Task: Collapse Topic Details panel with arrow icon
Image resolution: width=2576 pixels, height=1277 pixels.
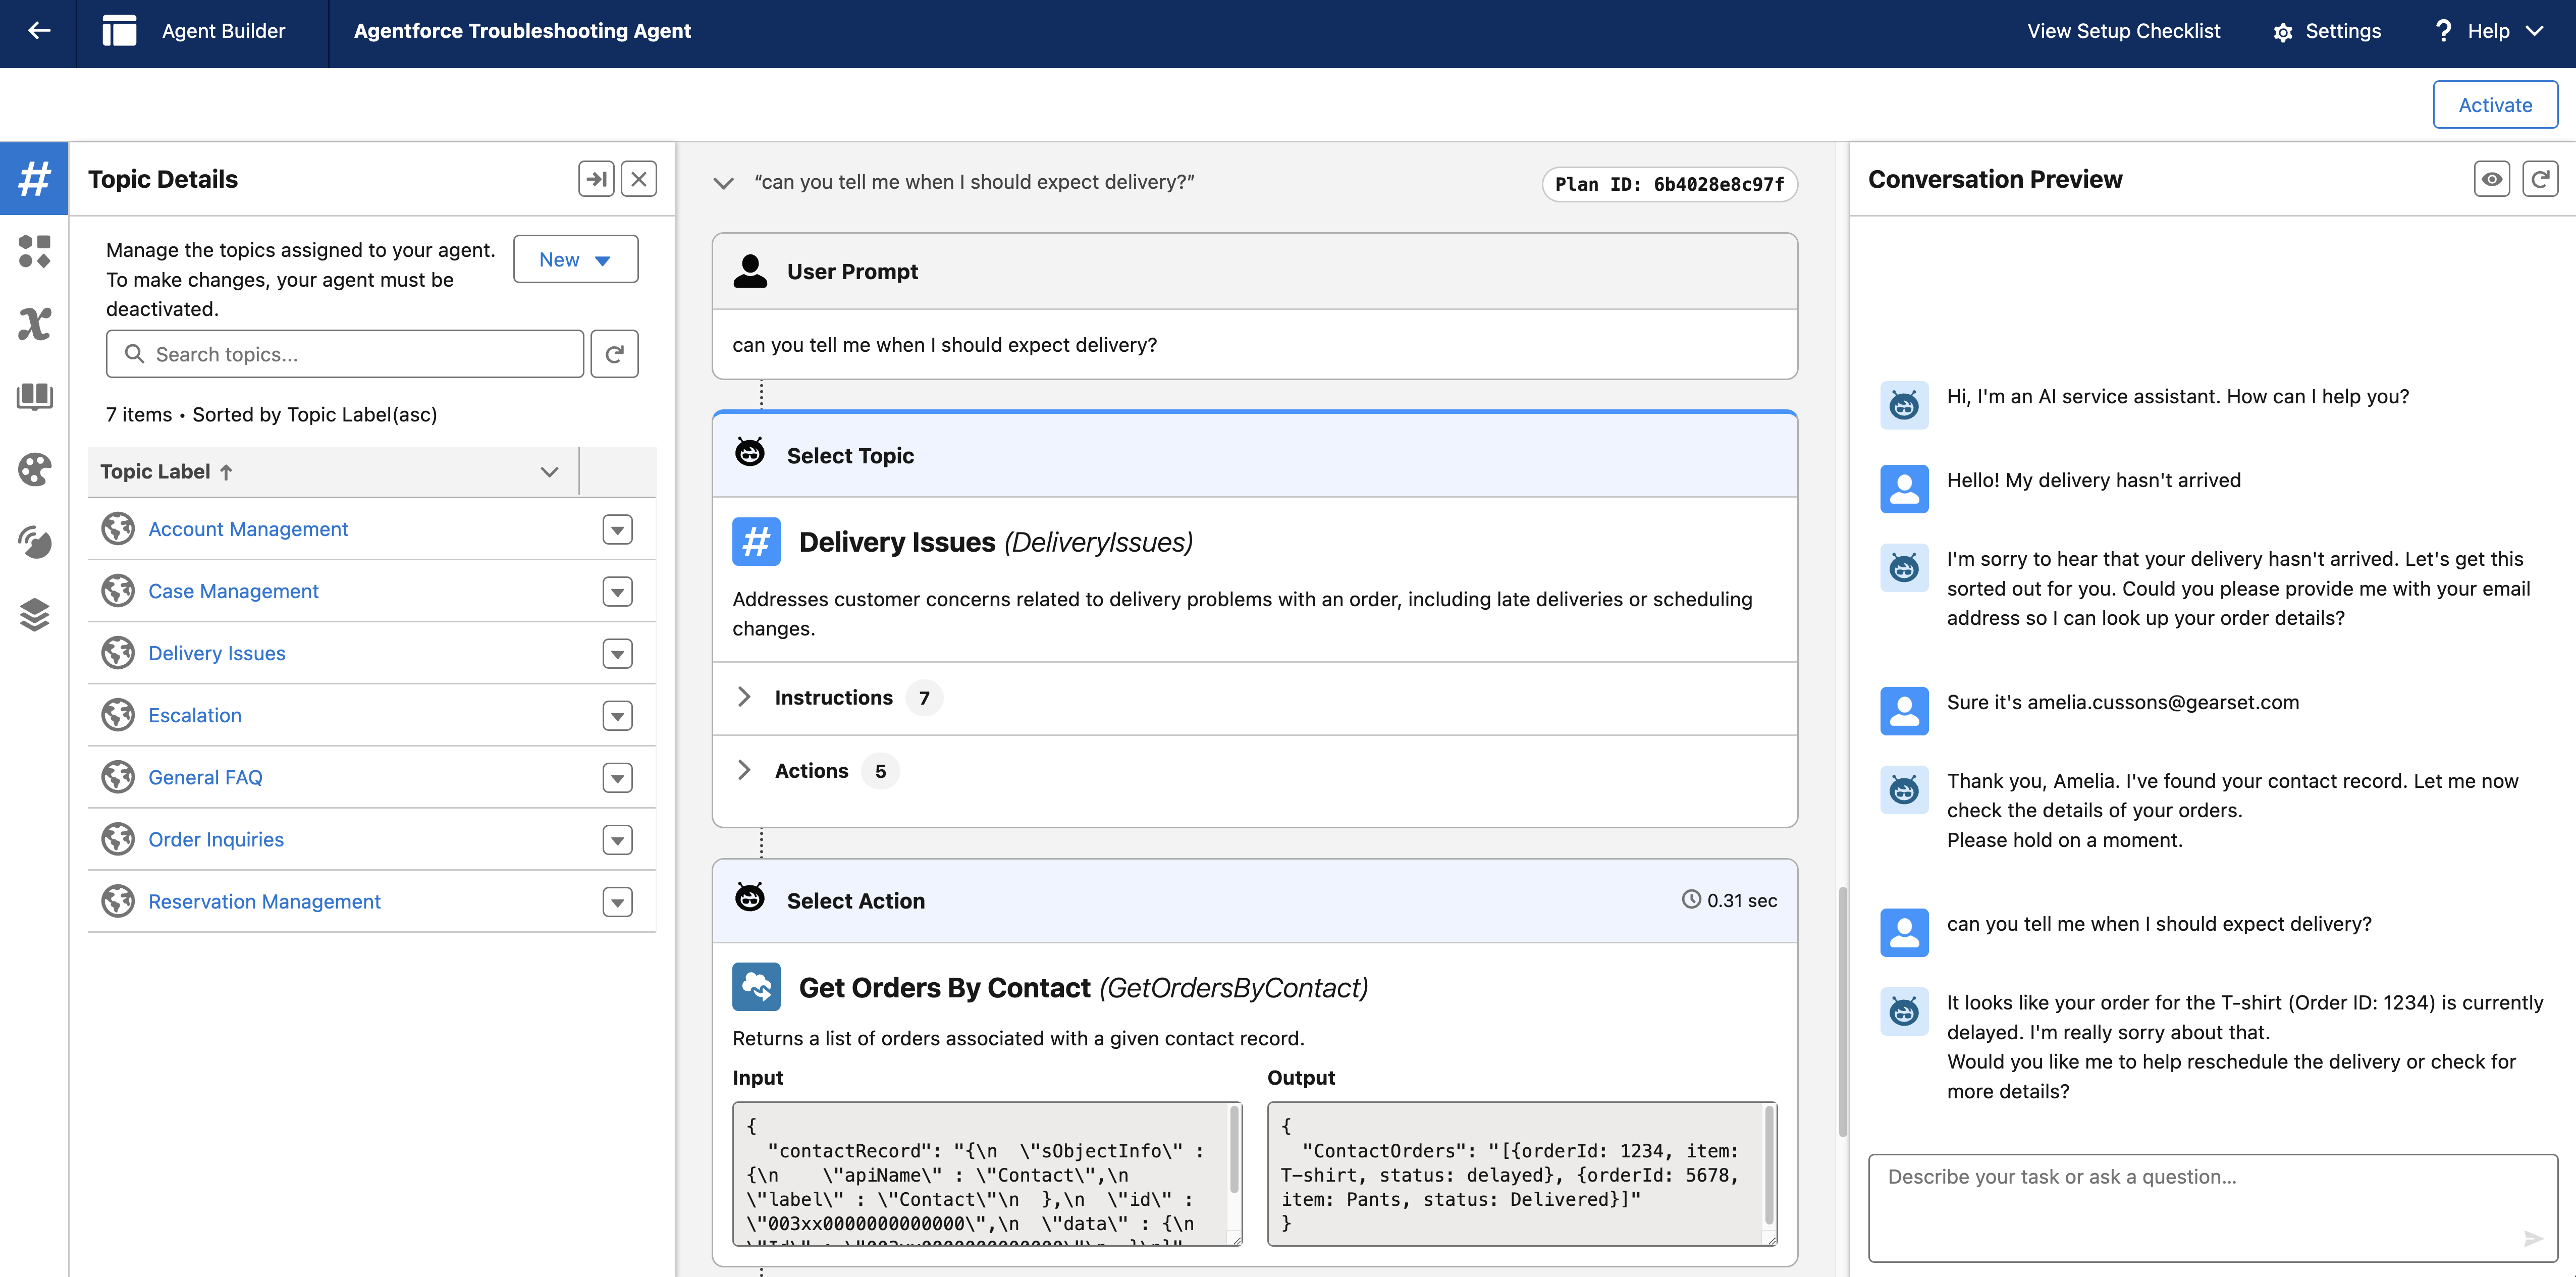Action: [x=596, y=179]
